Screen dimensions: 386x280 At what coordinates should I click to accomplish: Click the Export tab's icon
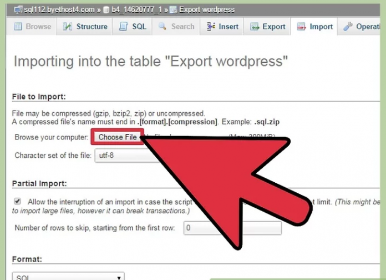tap(255, 26)
